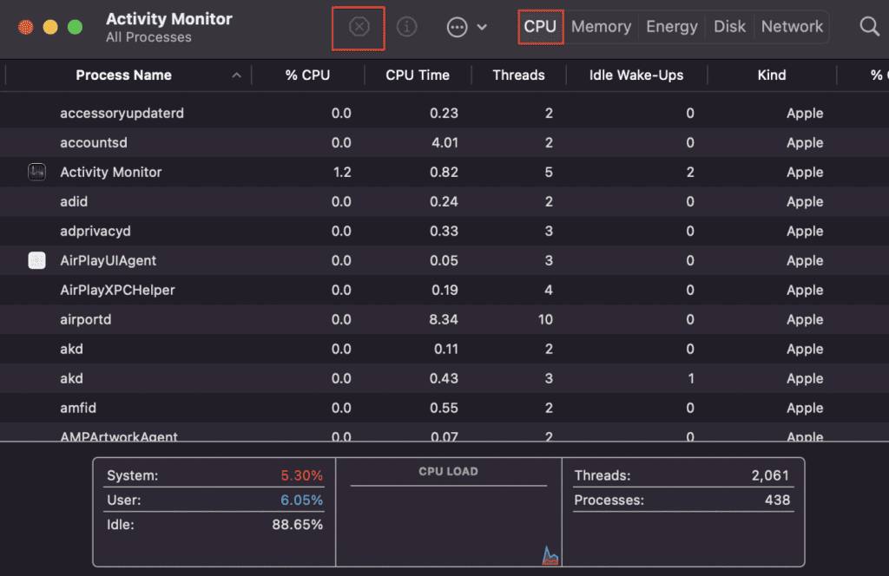889x576 pixels.
Task: Click the CPU LOAD graph area
Action: coord(449,512)
